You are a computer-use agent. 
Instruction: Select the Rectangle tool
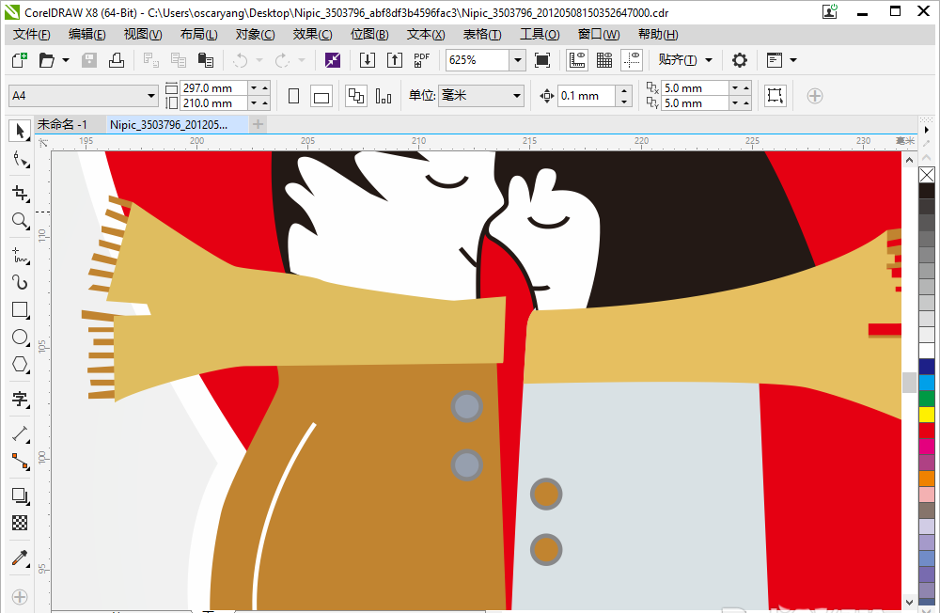[20, 310]
